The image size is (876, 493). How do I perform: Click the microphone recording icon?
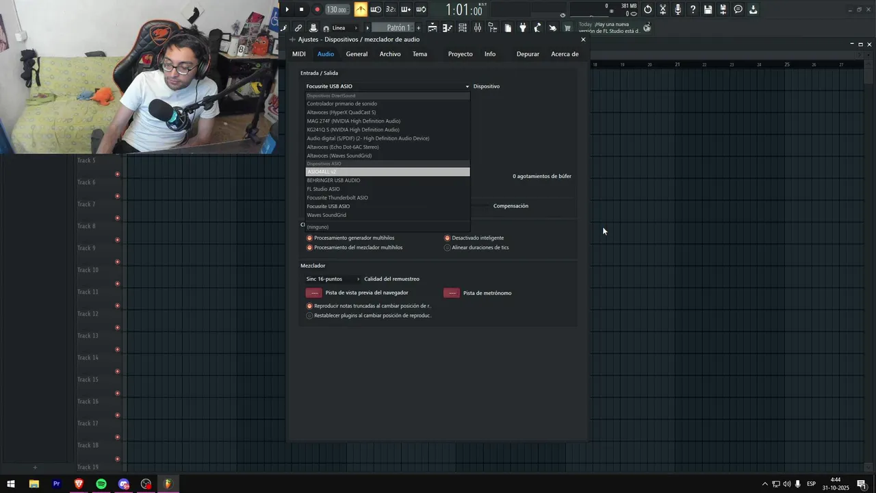pos(678,10)
